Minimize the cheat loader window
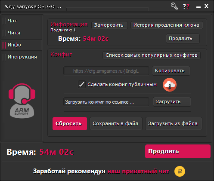 [198, 7]
